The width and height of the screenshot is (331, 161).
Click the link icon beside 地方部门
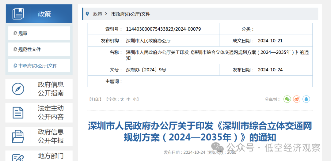pyautogui.click(x=18, y=158)
